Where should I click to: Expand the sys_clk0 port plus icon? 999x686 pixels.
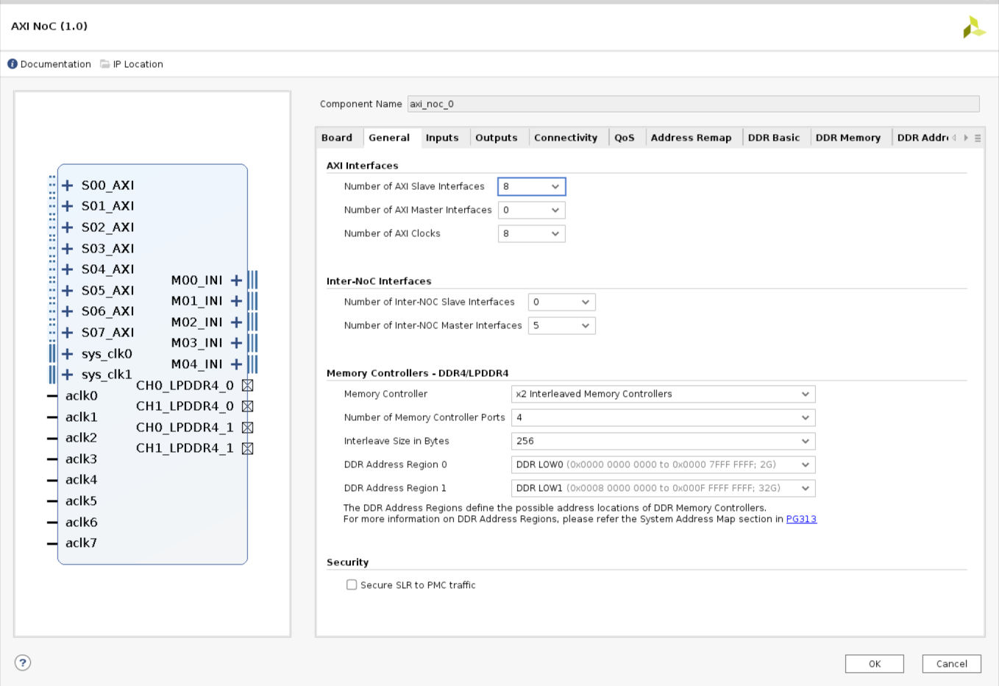pos(68,354)
